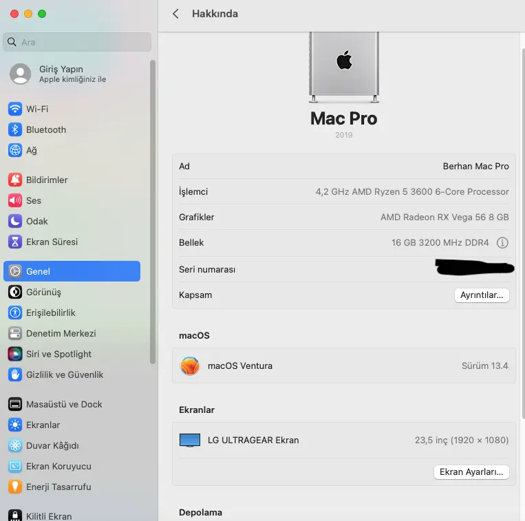525x521 pixels.
Task: Open Kilitli Ekran lock icon
Action: pos(15,515)
